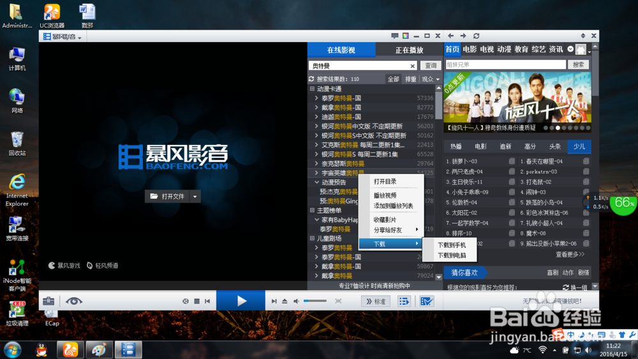Open the 综艺 channel tab

point(538,49)
